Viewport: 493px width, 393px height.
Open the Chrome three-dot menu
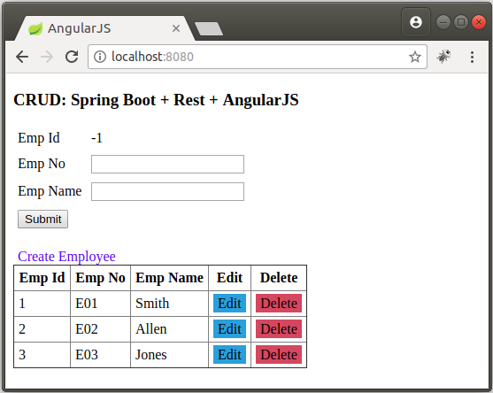(x=472, y=57)
